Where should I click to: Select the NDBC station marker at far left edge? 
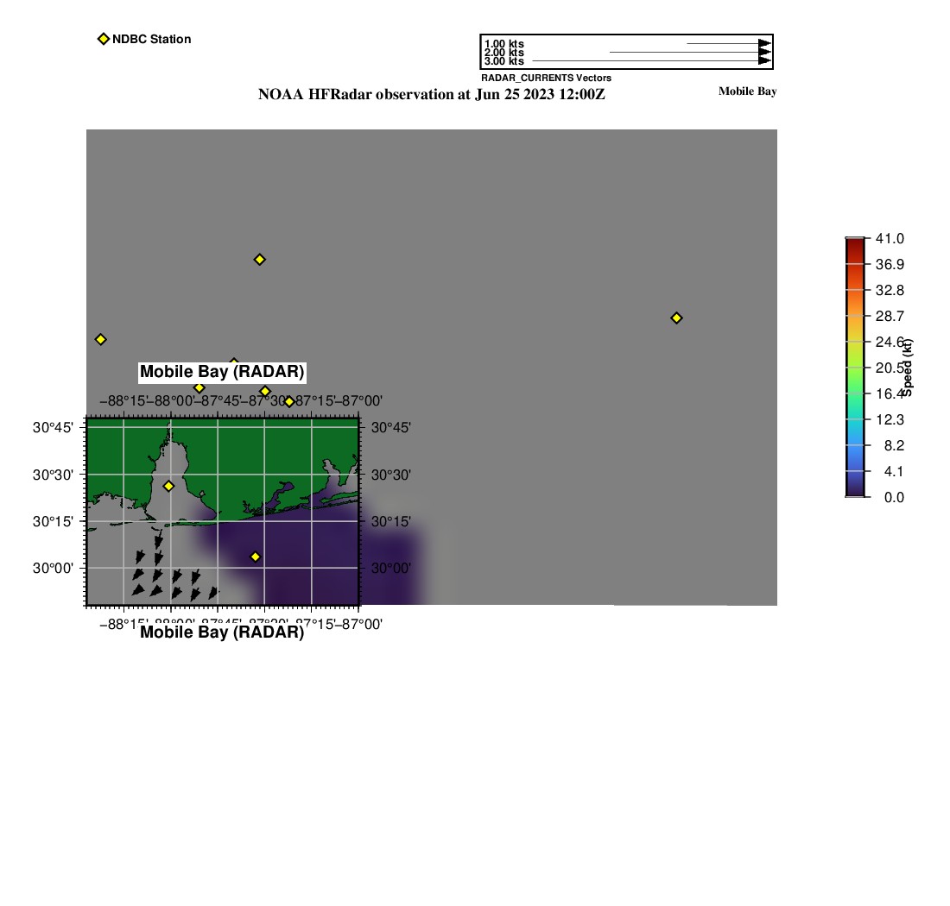pos(100,340)
